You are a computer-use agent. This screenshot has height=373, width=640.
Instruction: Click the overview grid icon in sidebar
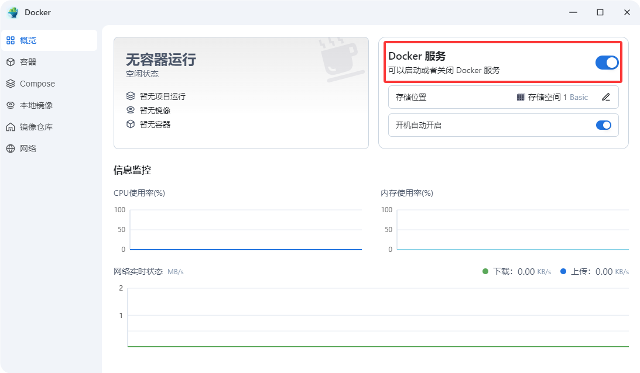pos(11,40)
